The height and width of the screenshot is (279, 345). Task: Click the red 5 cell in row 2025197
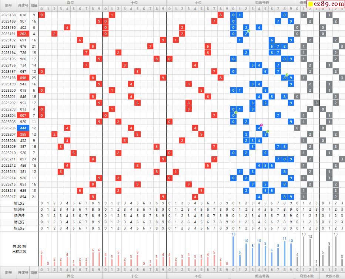pyautogui.click(x=137, y=71)
